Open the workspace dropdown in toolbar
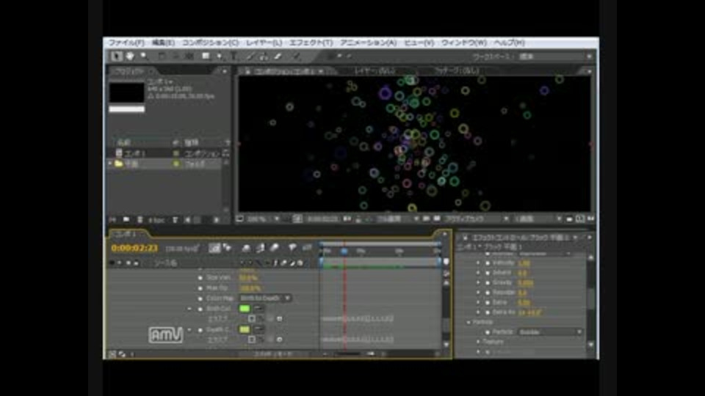 555,56
